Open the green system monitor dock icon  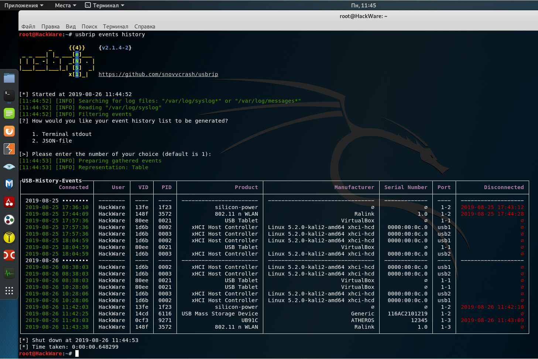[9, 273]
